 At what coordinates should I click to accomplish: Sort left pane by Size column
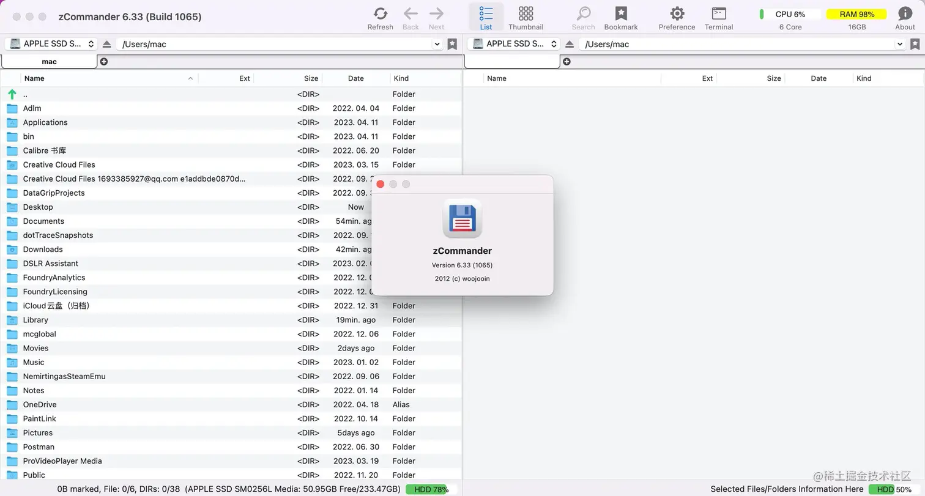point(288,78)
